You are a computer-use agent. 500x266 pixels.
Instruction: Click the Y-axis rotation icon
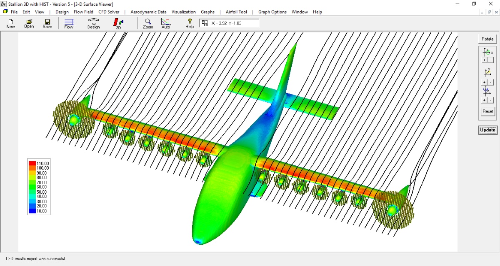coord(487,72)
